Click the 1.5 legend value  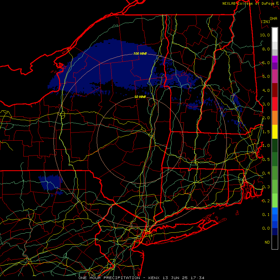click(x=266, y=132)
